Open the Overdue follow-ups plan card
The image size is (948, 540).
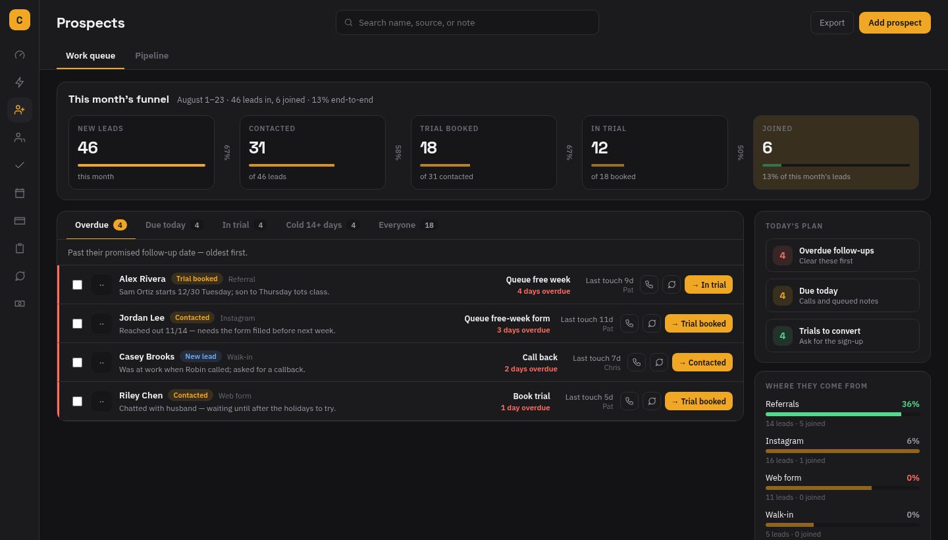tap(843, 255)
